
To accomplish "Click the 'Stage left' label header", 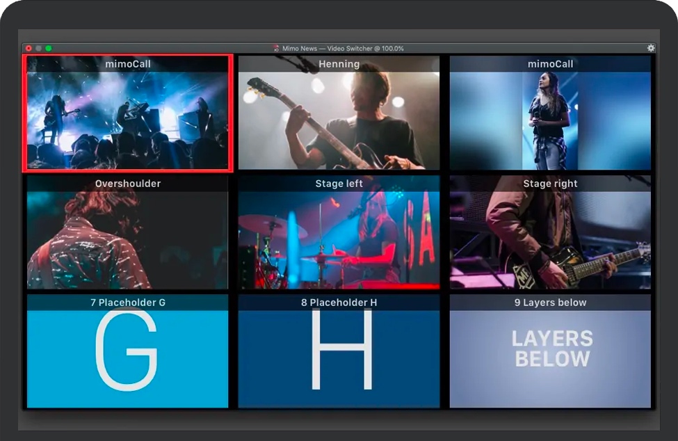I will coord(339,184).
